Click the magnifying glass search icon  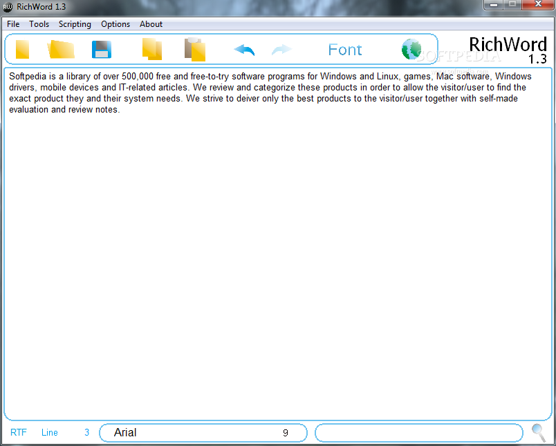(539, 433)
